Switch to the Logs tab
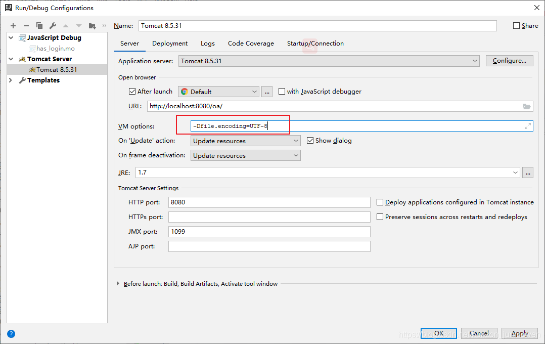This screenshot has height=344, width=545. [207, 44]
